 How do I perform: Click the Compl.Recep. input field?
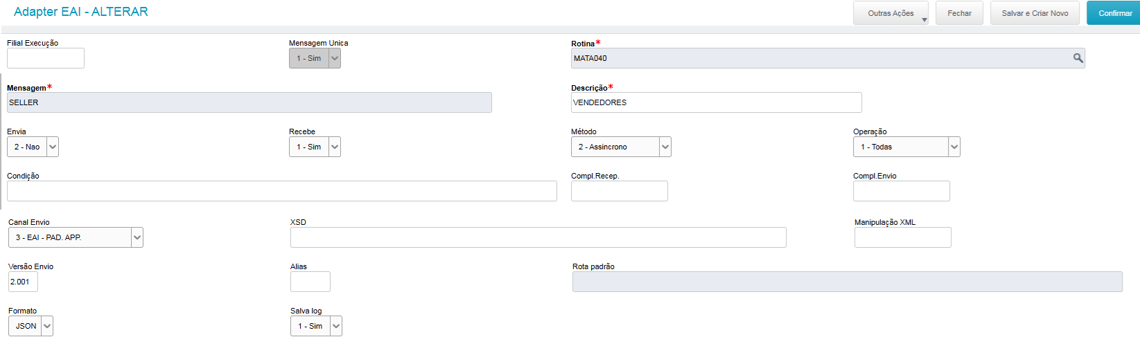[619, 191]
